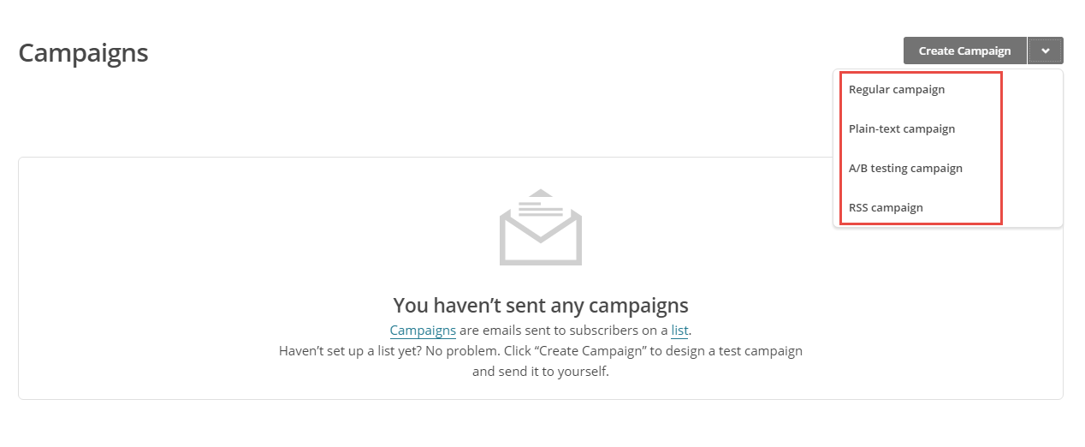Click the Campaigns page heading
This screenshot has height=447, width=1085.
tap(83, 52)
